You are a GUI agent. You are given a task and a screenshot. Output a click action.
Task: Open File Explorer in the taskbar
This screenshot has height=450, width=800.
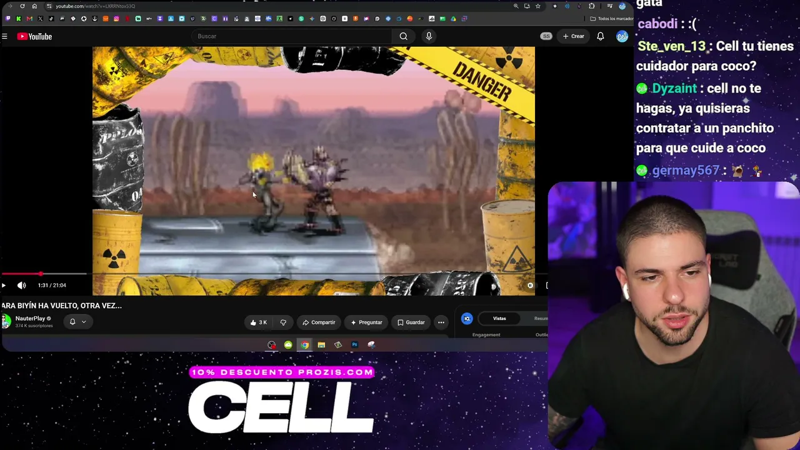click(321, 345)
